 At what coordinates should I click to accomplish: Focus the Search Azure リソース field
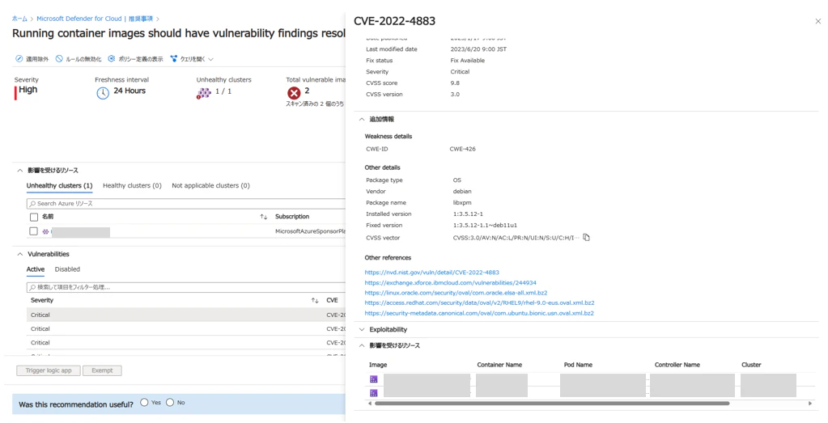click(186, 204)
